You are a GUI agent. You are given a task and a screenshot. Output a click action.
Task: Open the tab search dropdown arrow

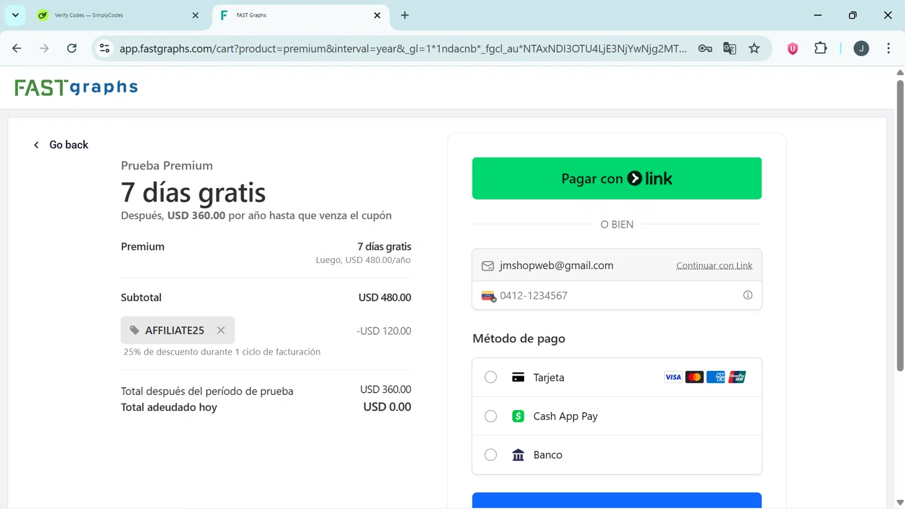(15, 15)
